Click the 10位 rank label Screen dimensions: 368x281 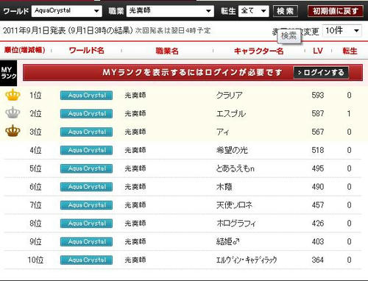pos(35,260)
